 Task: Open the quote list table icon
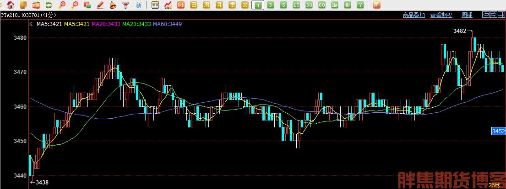[155, 5]
